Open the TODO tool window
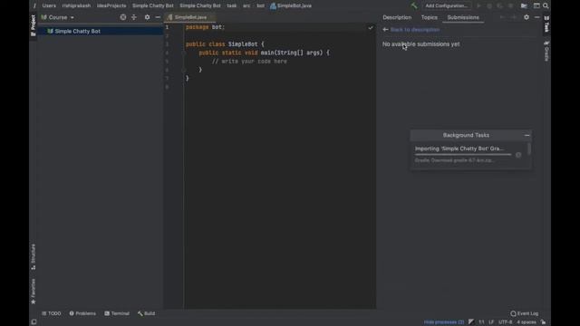580x326 pixels. (x=52, y=313)
